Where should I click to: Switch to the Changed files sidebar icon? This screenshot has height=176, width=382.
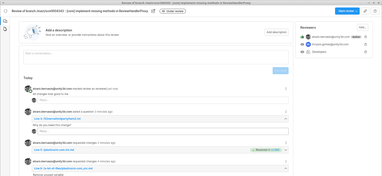coord(5,29)
